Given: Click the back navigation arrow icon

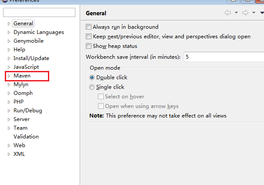Looking at the screenshot, I should (x=228, y=13).
